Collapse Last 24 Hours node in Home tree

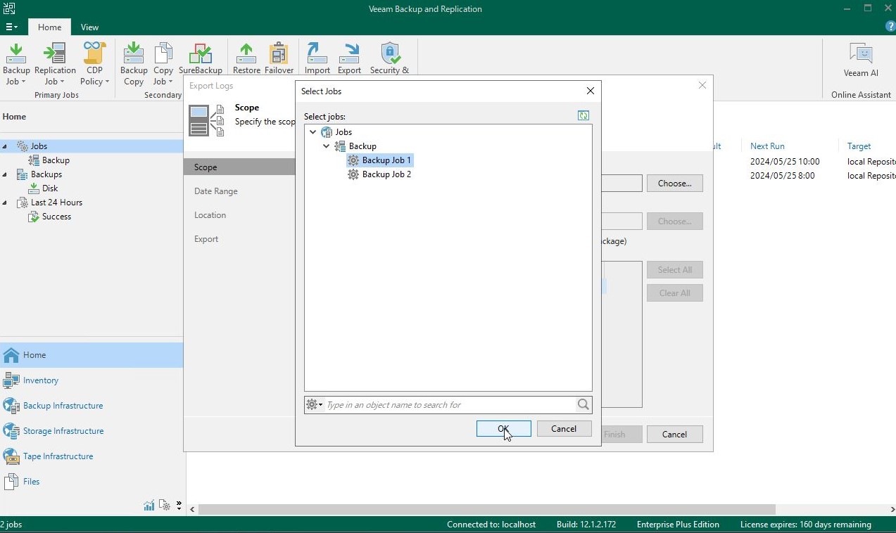click(x=5, y=203)
